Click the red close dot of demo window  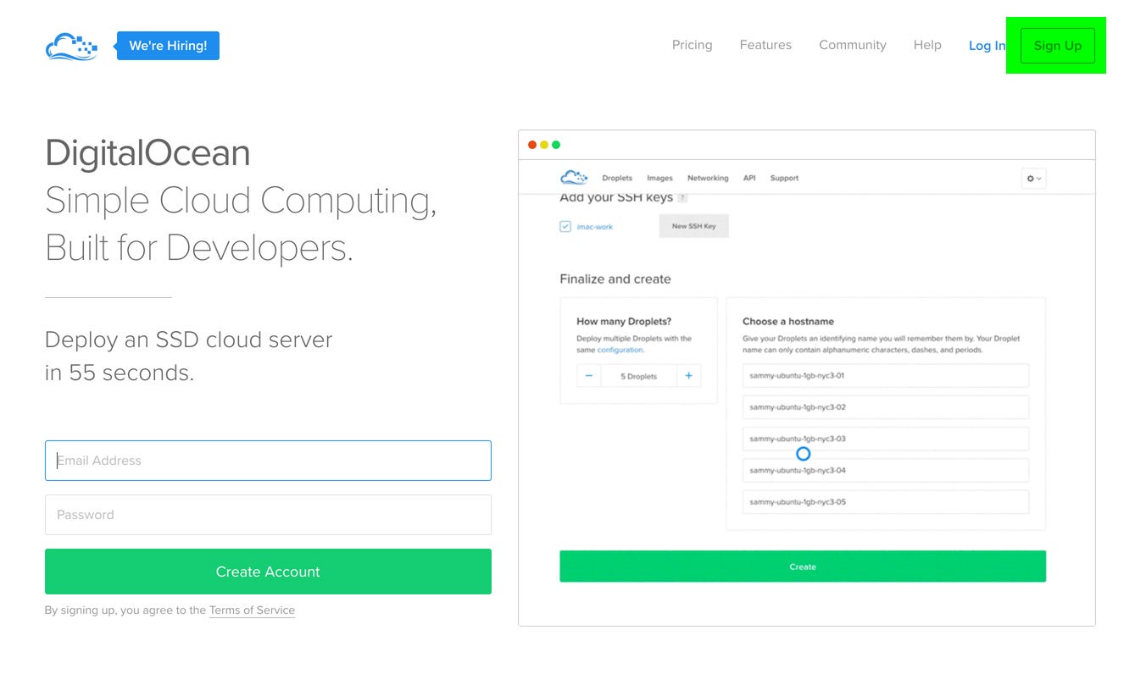coord(532,145)
